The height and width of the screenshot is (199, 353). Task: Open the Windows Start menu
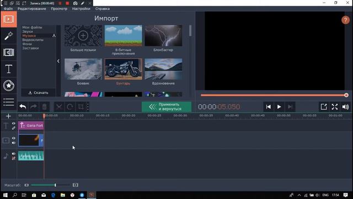(6, 195)
